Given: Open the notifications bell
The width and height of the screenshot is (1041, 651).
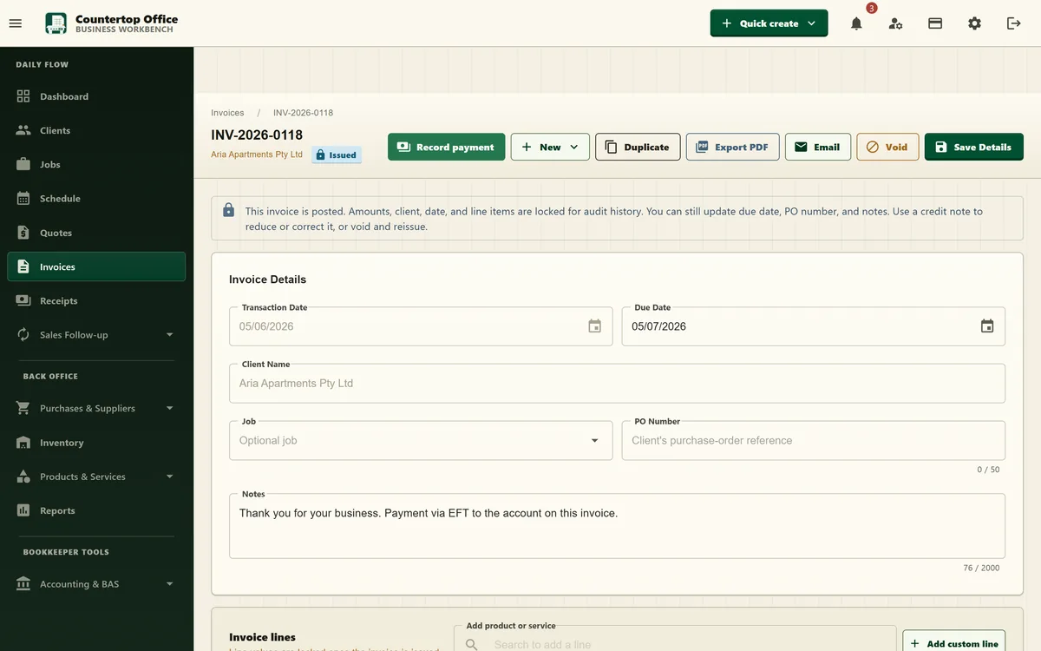Looking at the screenshot, I should [x=856, y=23].
